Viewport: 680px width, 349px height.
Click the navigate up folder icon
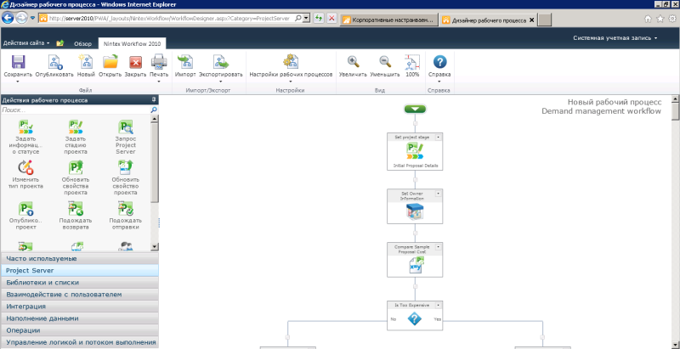click(59, 43)
